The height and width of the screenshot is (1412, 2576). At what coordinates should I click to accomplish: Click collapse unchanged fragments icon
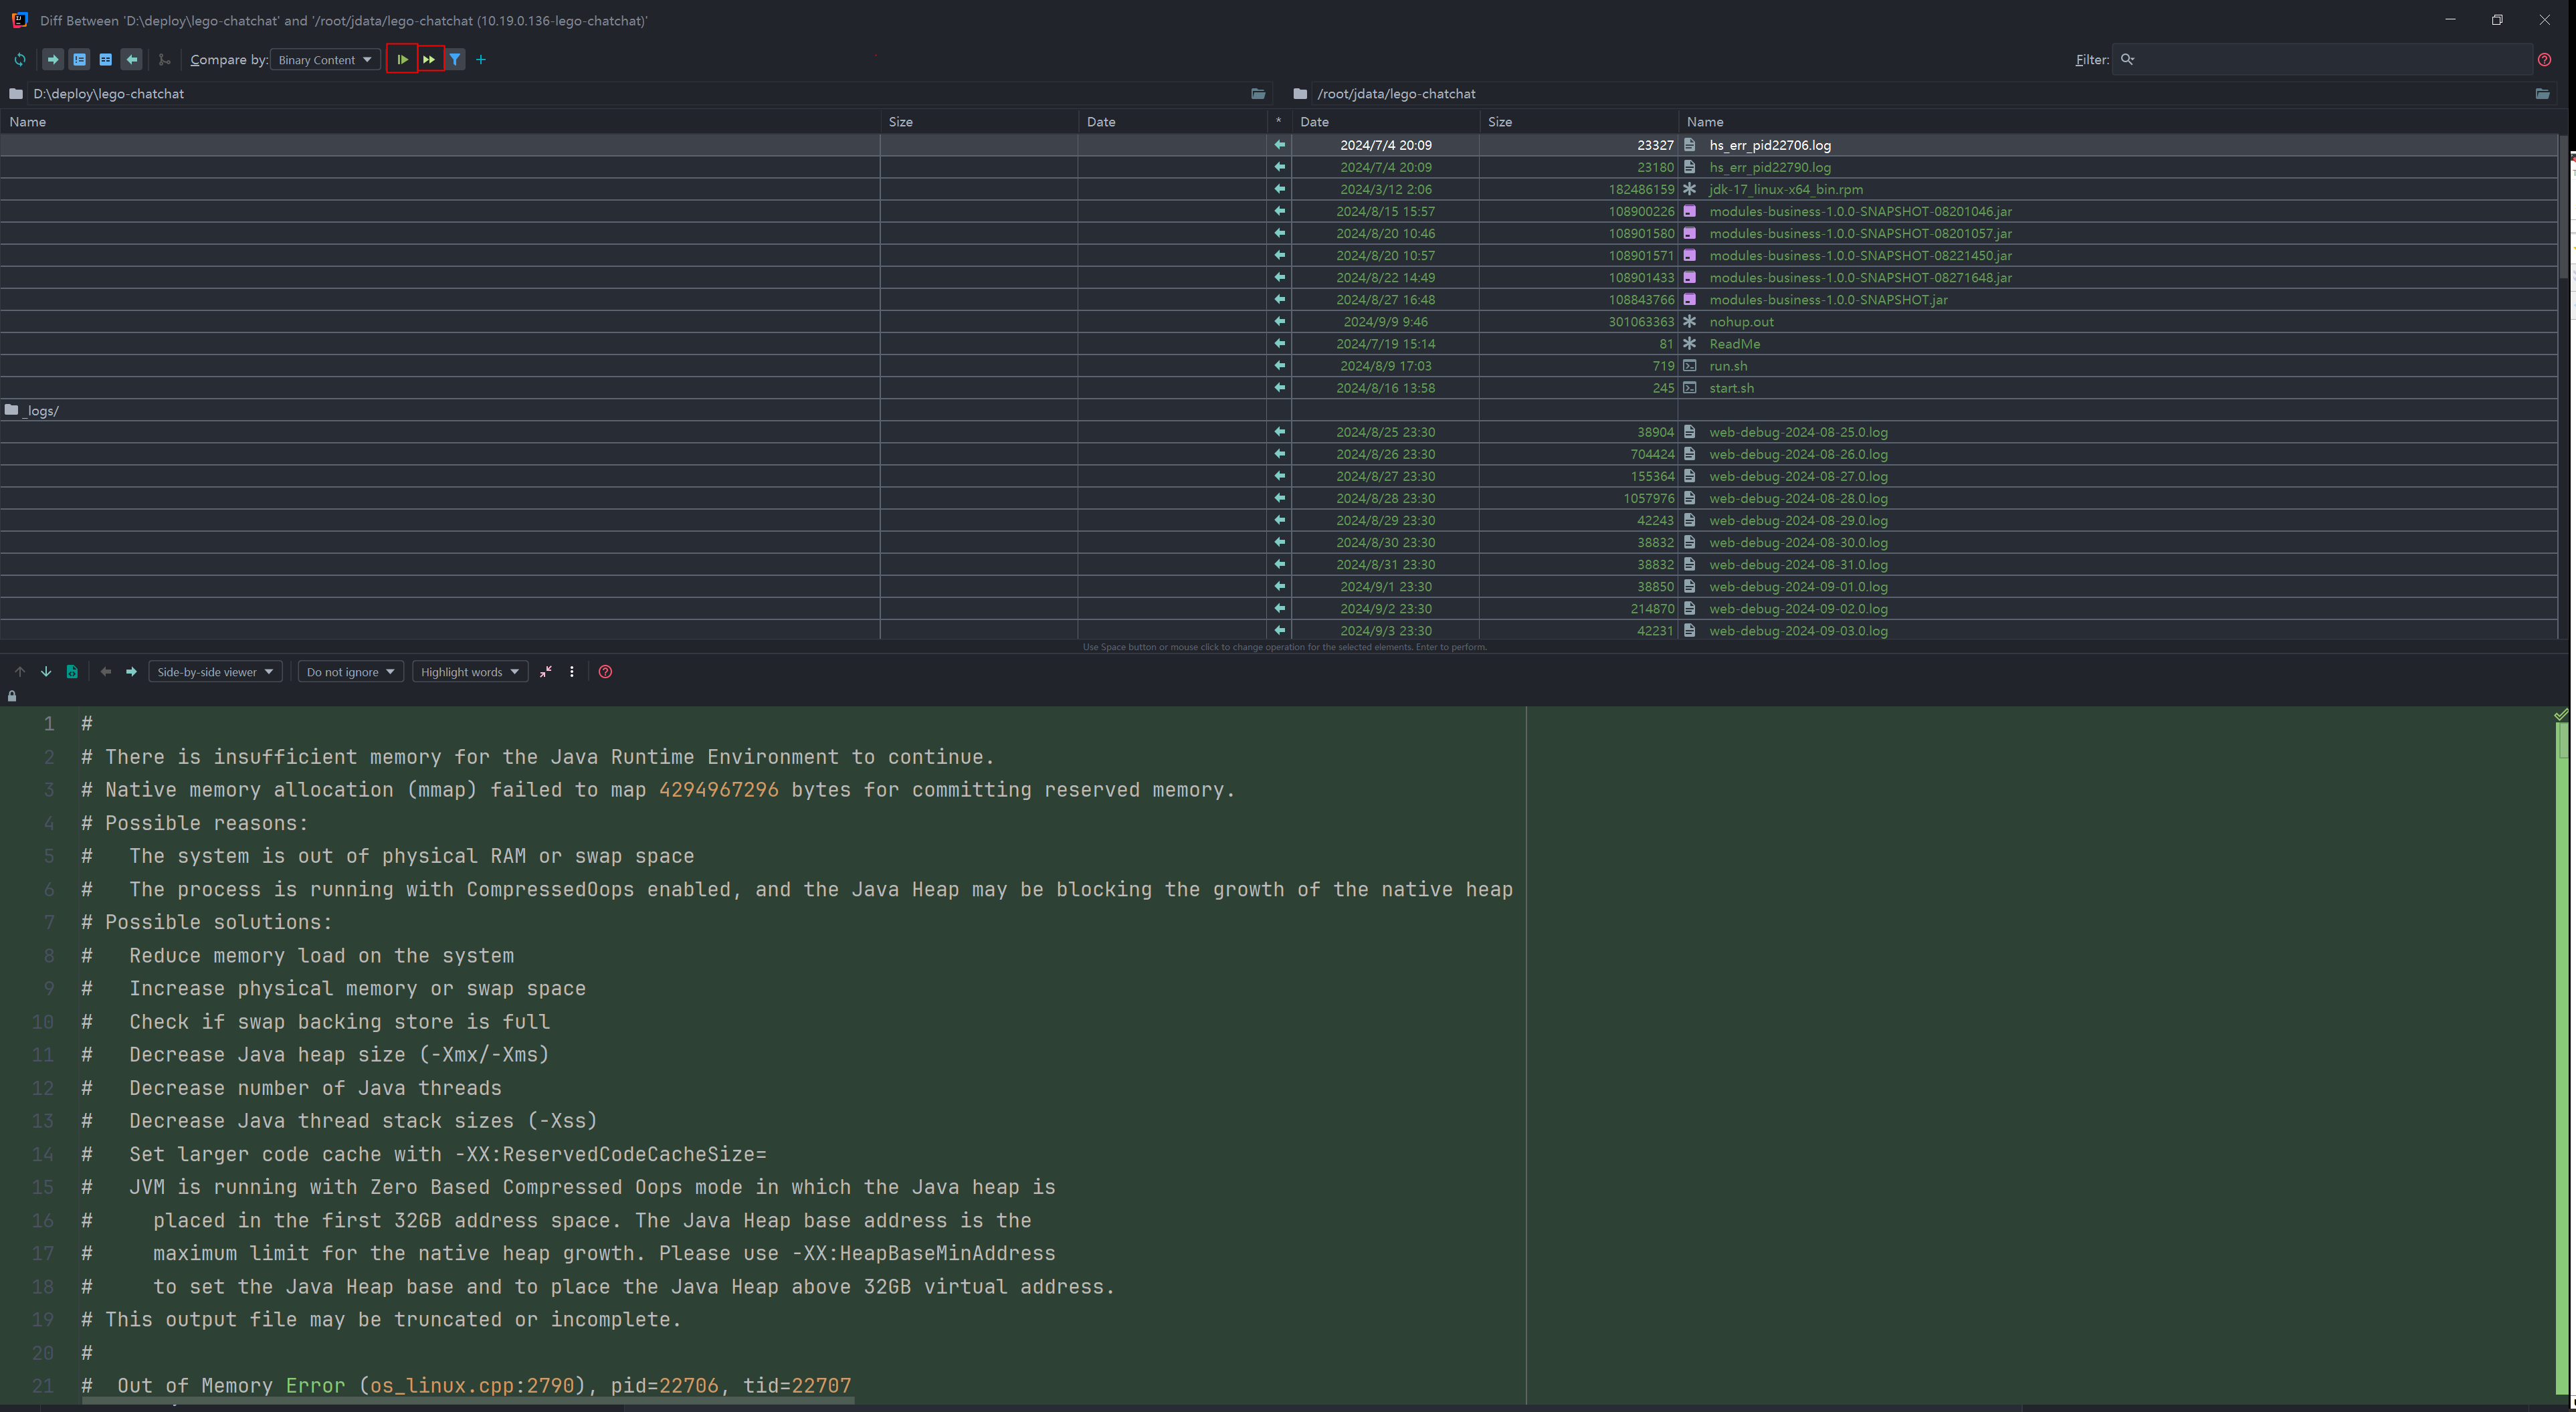click(x=546, y=672)
